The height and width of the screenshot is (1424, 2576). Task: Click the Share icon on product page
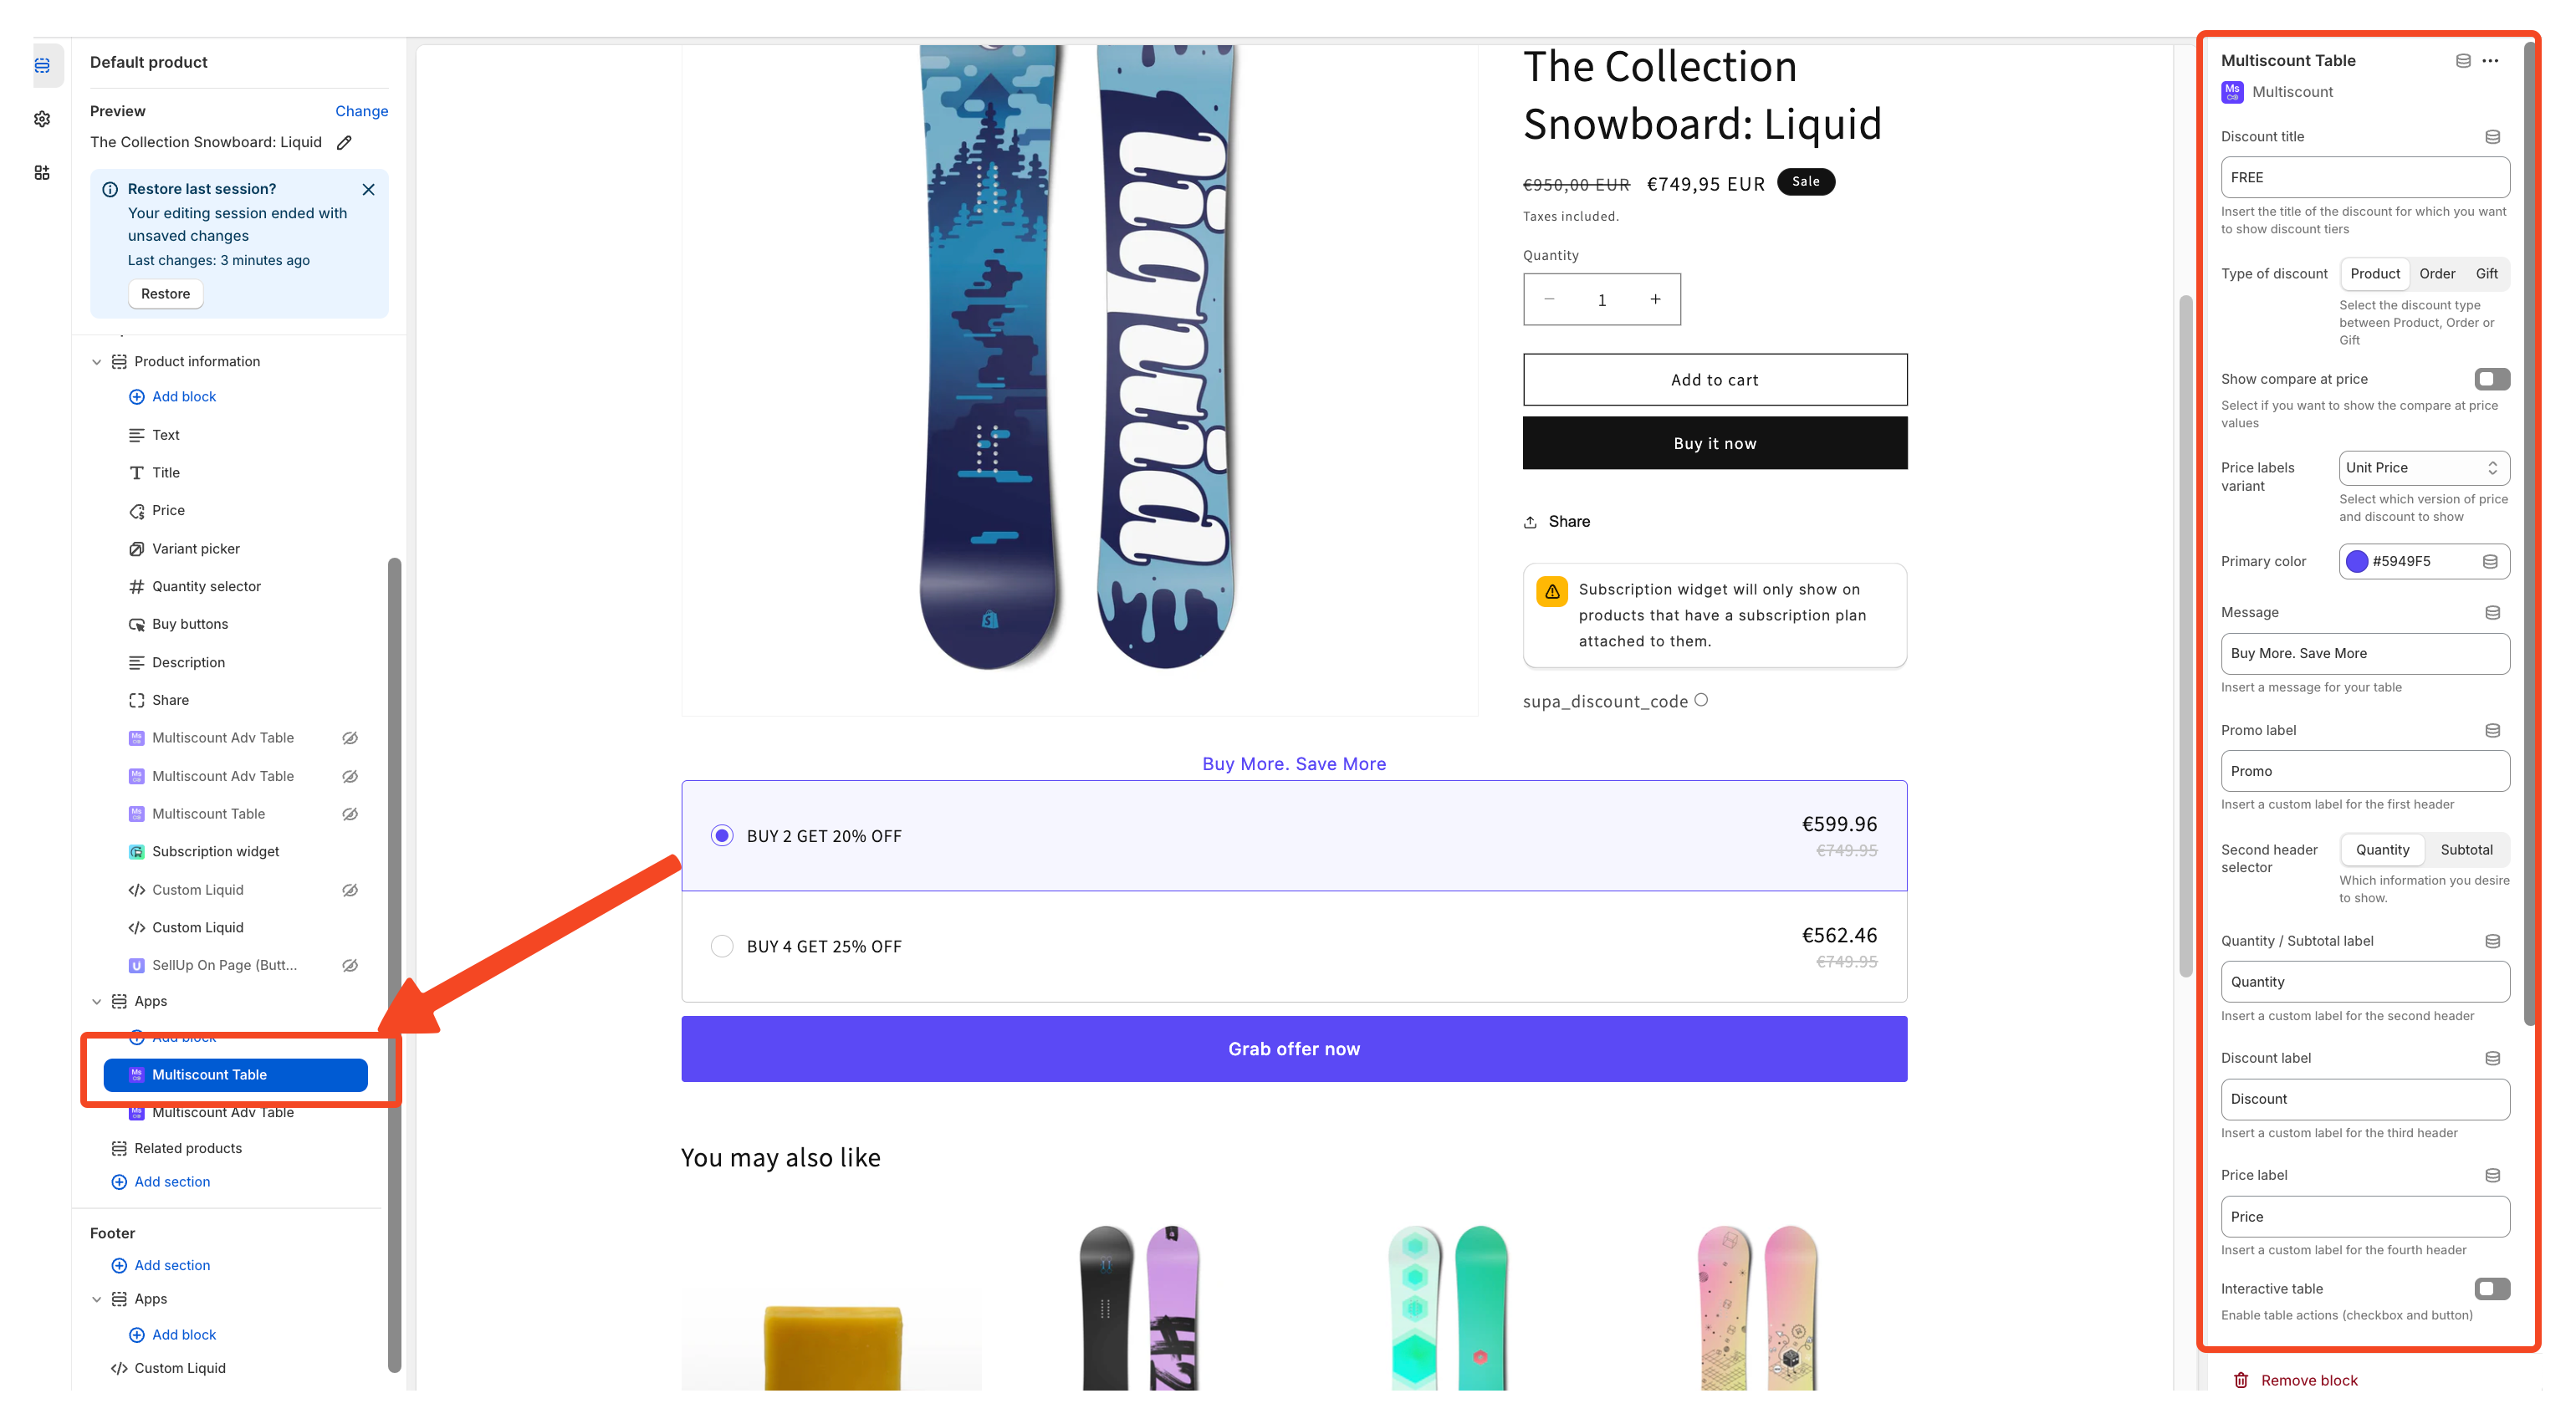coord(1530,522)
